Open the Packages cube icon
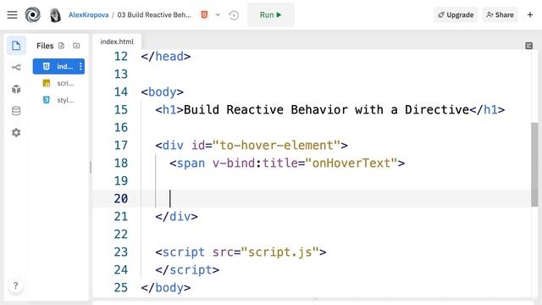The image size is (542, 305). click(x=16, y=89)
